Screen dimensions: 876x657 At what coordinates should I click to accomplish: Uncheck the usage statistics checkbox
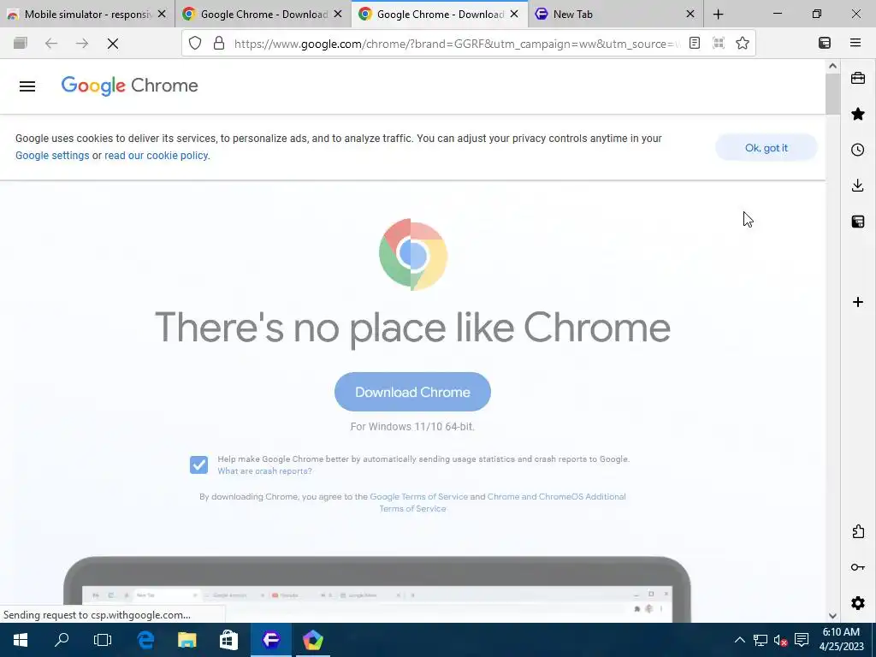(198, 465)
